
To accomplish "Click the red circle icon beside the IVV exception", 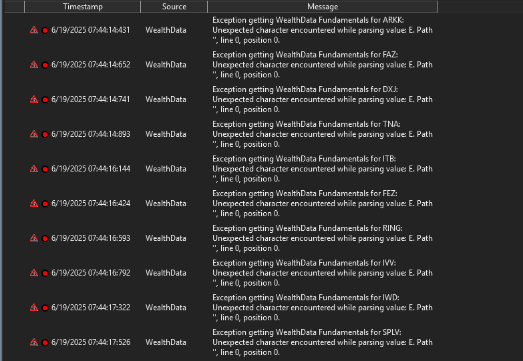I will 45,274.
